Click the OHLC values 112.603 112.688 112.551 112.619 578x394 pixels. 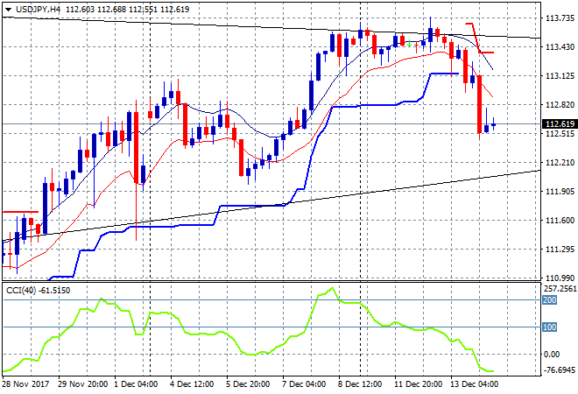(x=128, y=10)
